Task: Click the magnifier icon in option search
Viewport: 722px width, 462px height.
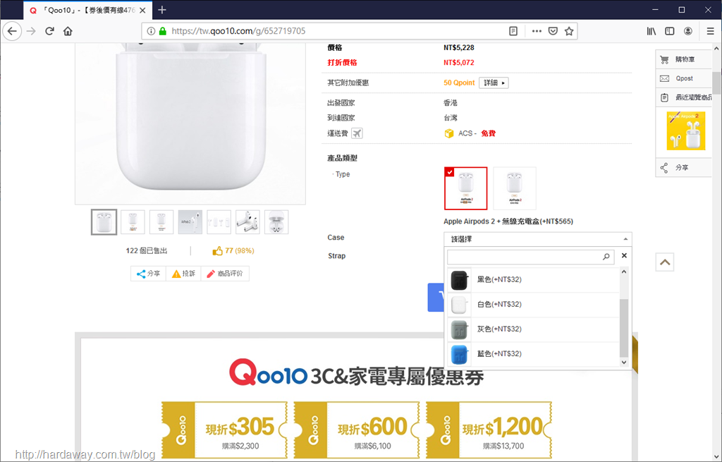Action: (606, 257)
